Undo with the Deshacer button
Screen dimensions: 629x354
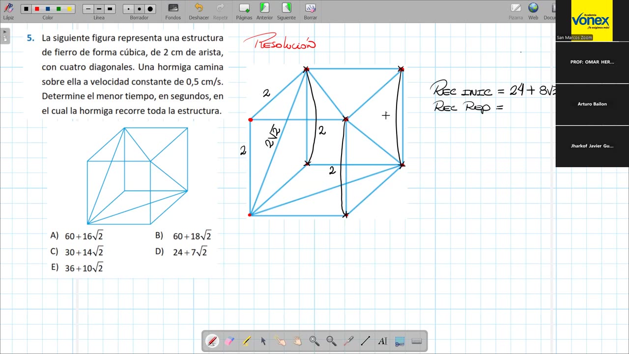199,11
